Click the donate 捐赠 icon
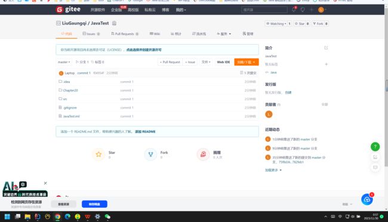The height and width of the screenshot is (222, 388). coord(203,154)
